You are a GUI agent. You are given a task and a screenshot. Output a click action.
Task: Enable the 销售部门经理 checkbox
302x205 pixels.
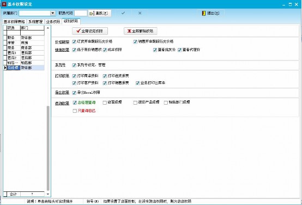point(166,102)
